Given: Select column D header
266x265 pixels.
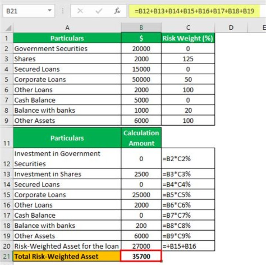Looking at the screenshot, I should click(231, 27).
